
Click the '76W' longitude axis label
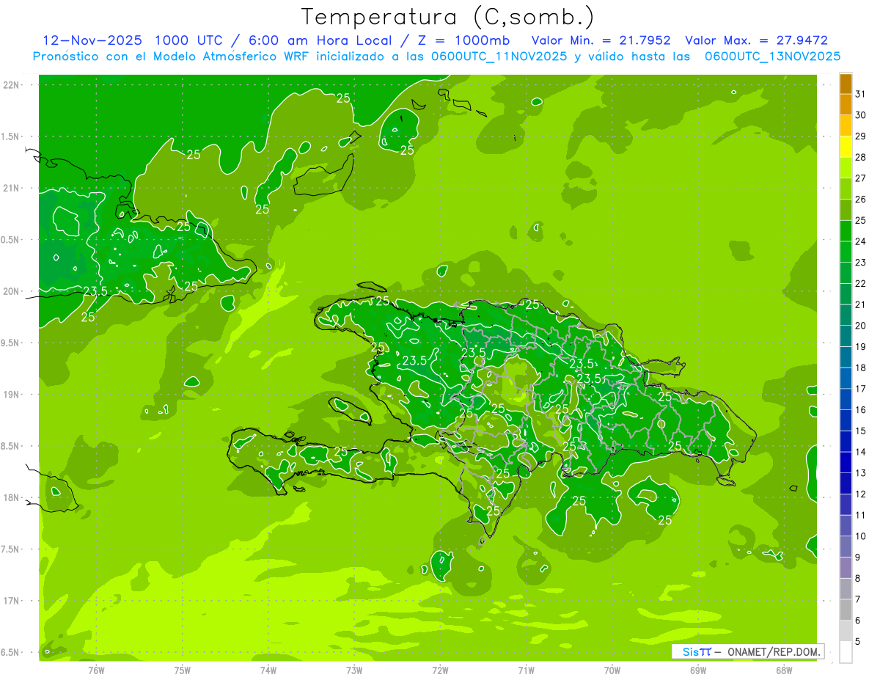coord(96,670)
